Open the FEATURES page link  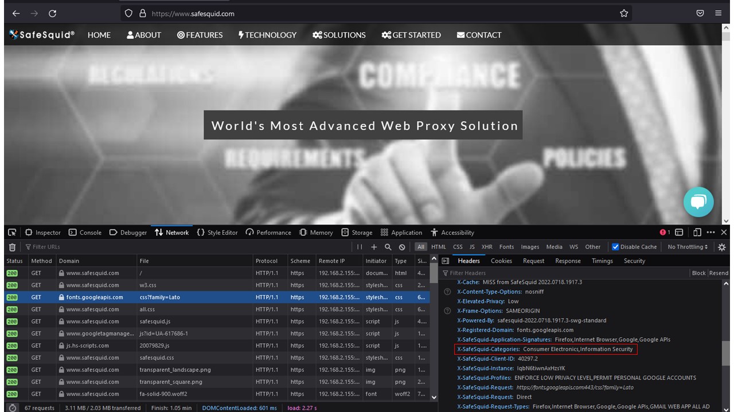(200, 35)
